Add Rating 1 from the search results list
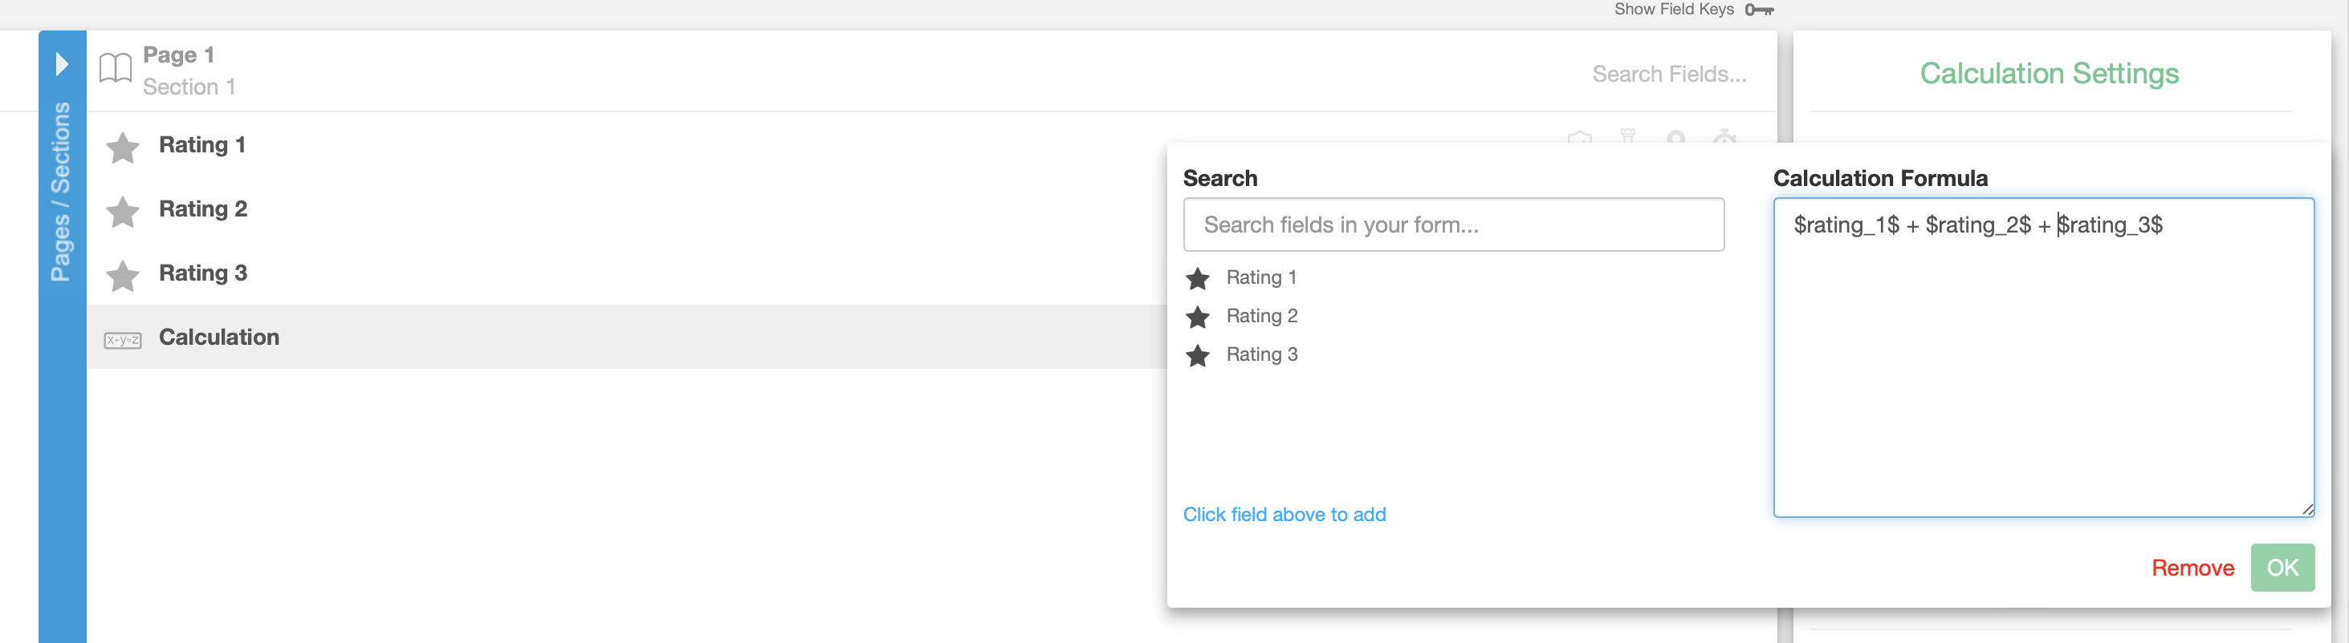Viewport: 2349px width, 643px height. 1260,277
